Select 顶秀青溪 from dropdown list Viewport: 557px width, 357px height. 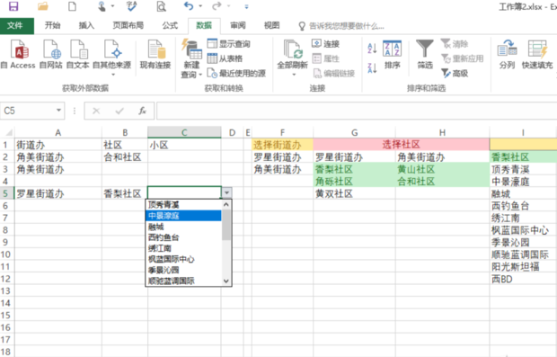[x=183, y=205]
